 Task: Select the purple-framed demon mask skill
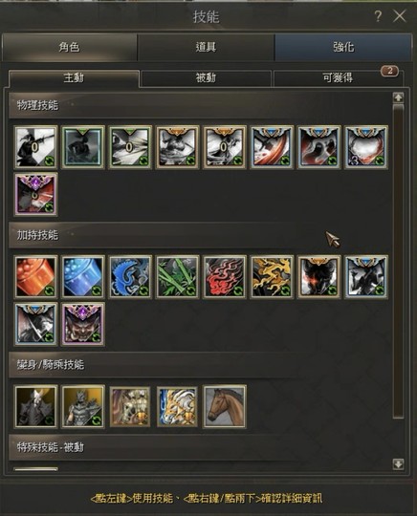[83, 324]
